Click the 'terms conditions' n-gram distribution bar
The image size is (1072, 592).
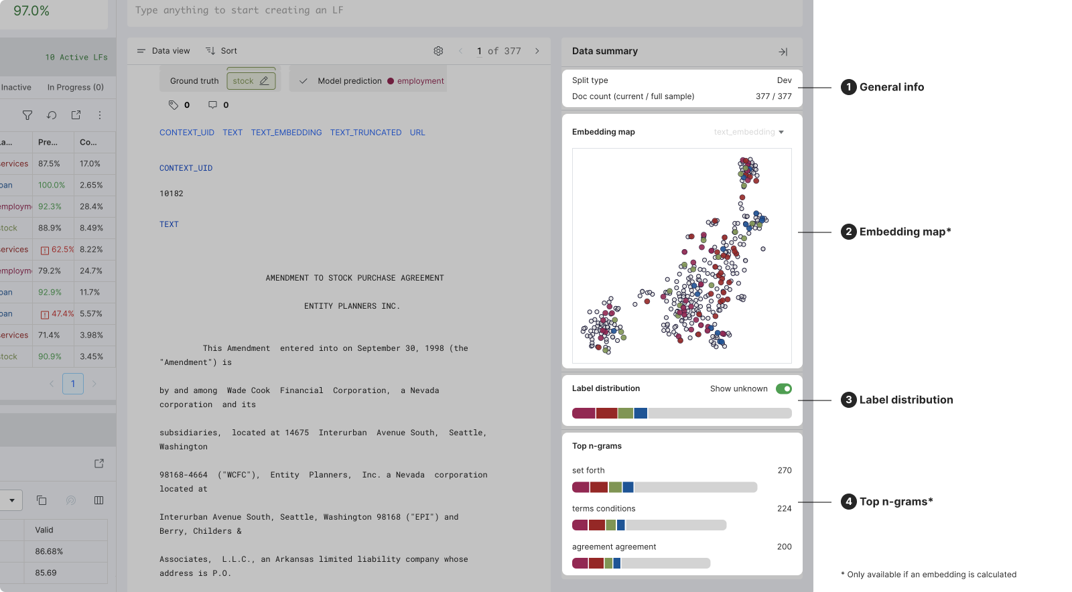click(649, 525)
